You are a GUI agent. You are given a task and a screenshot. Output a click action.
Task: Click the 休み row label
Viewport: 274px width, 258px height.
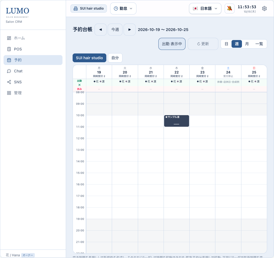(x=79, y=89)
